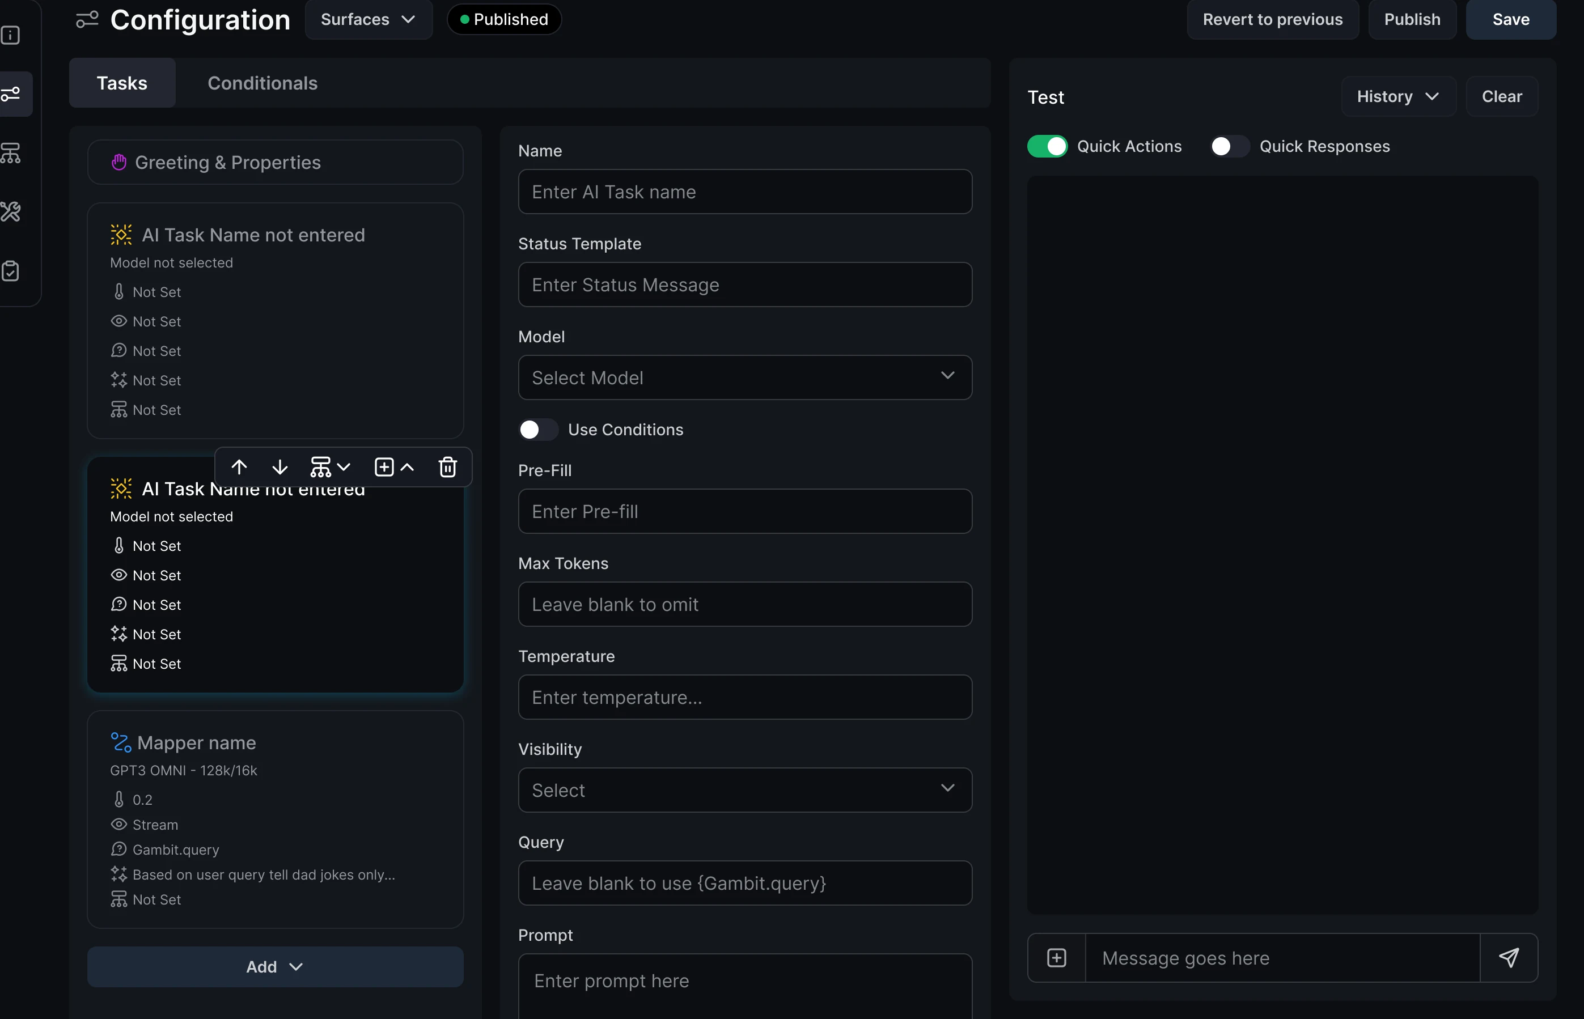The image size is (1584, 1019).
Task: Click the sparkle icon of the first AI Task card
Action: [x=121, y=234]
